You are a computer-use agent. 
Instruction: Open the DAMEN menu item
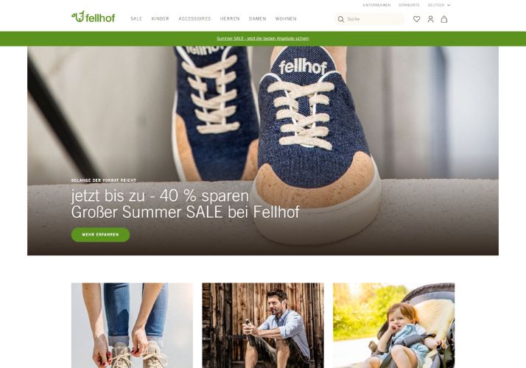258,19
